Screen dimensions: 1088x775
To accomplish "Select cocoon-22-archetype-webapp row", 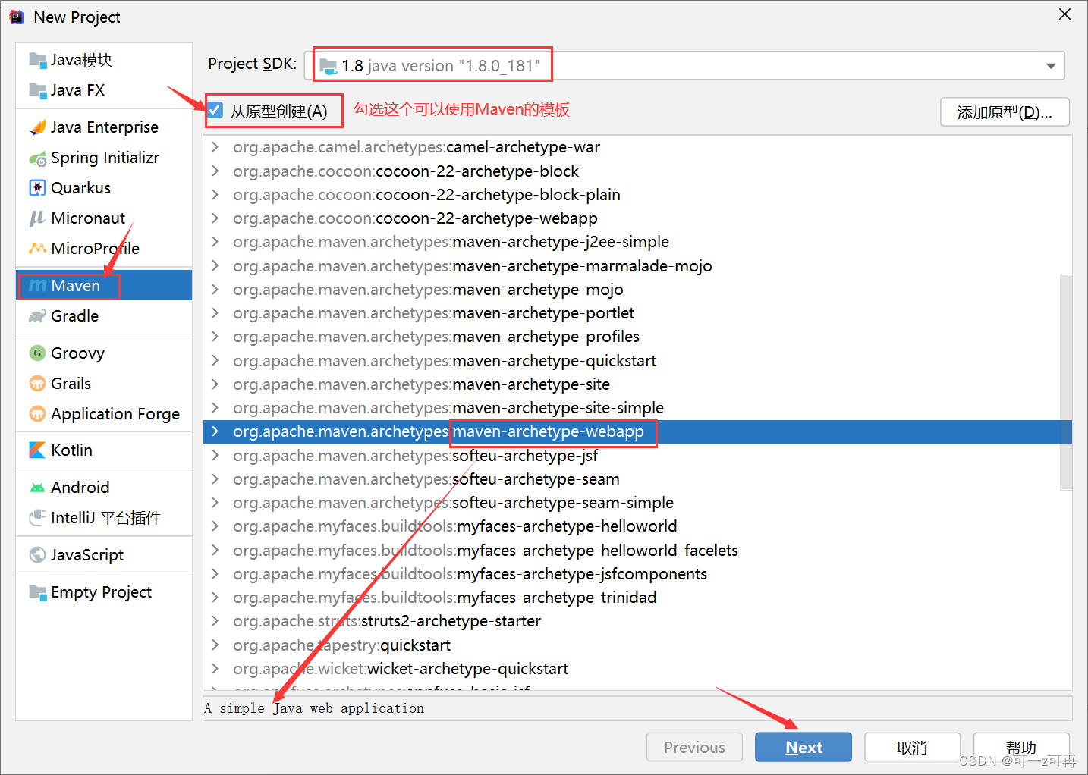I will tap(637, 218).
